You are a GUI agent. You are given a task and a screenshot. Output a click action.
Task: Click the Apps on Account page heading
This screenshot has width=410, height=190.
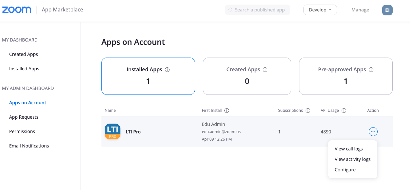tap(133, 42)
